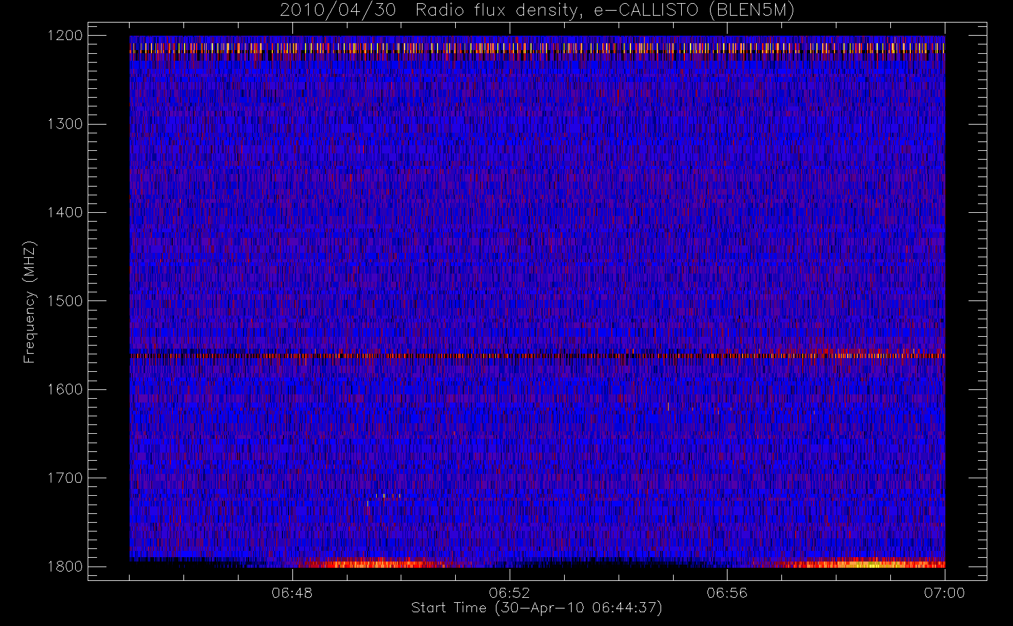Click the 'Start Time (30-Apr-10 06:44:37)' label

[x=537, y=608]
